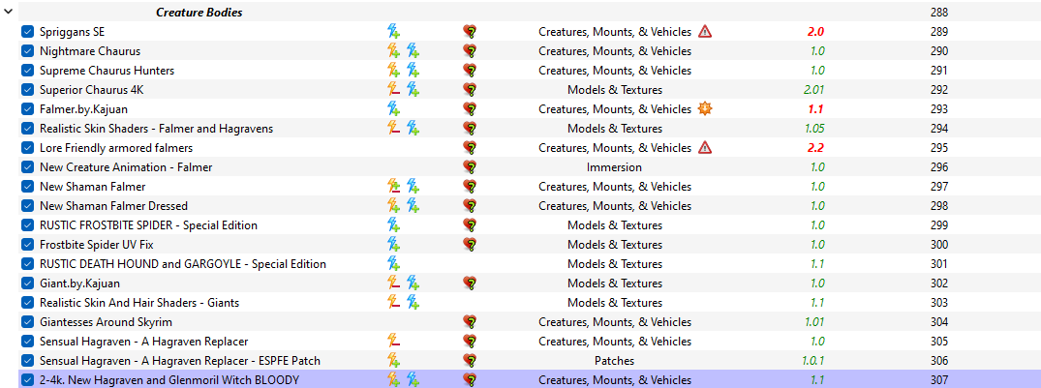Select Realistic Skin Shaders - Falmer and Hagravens
This screenshot has height=388, width=1041.
coord(156,129)
